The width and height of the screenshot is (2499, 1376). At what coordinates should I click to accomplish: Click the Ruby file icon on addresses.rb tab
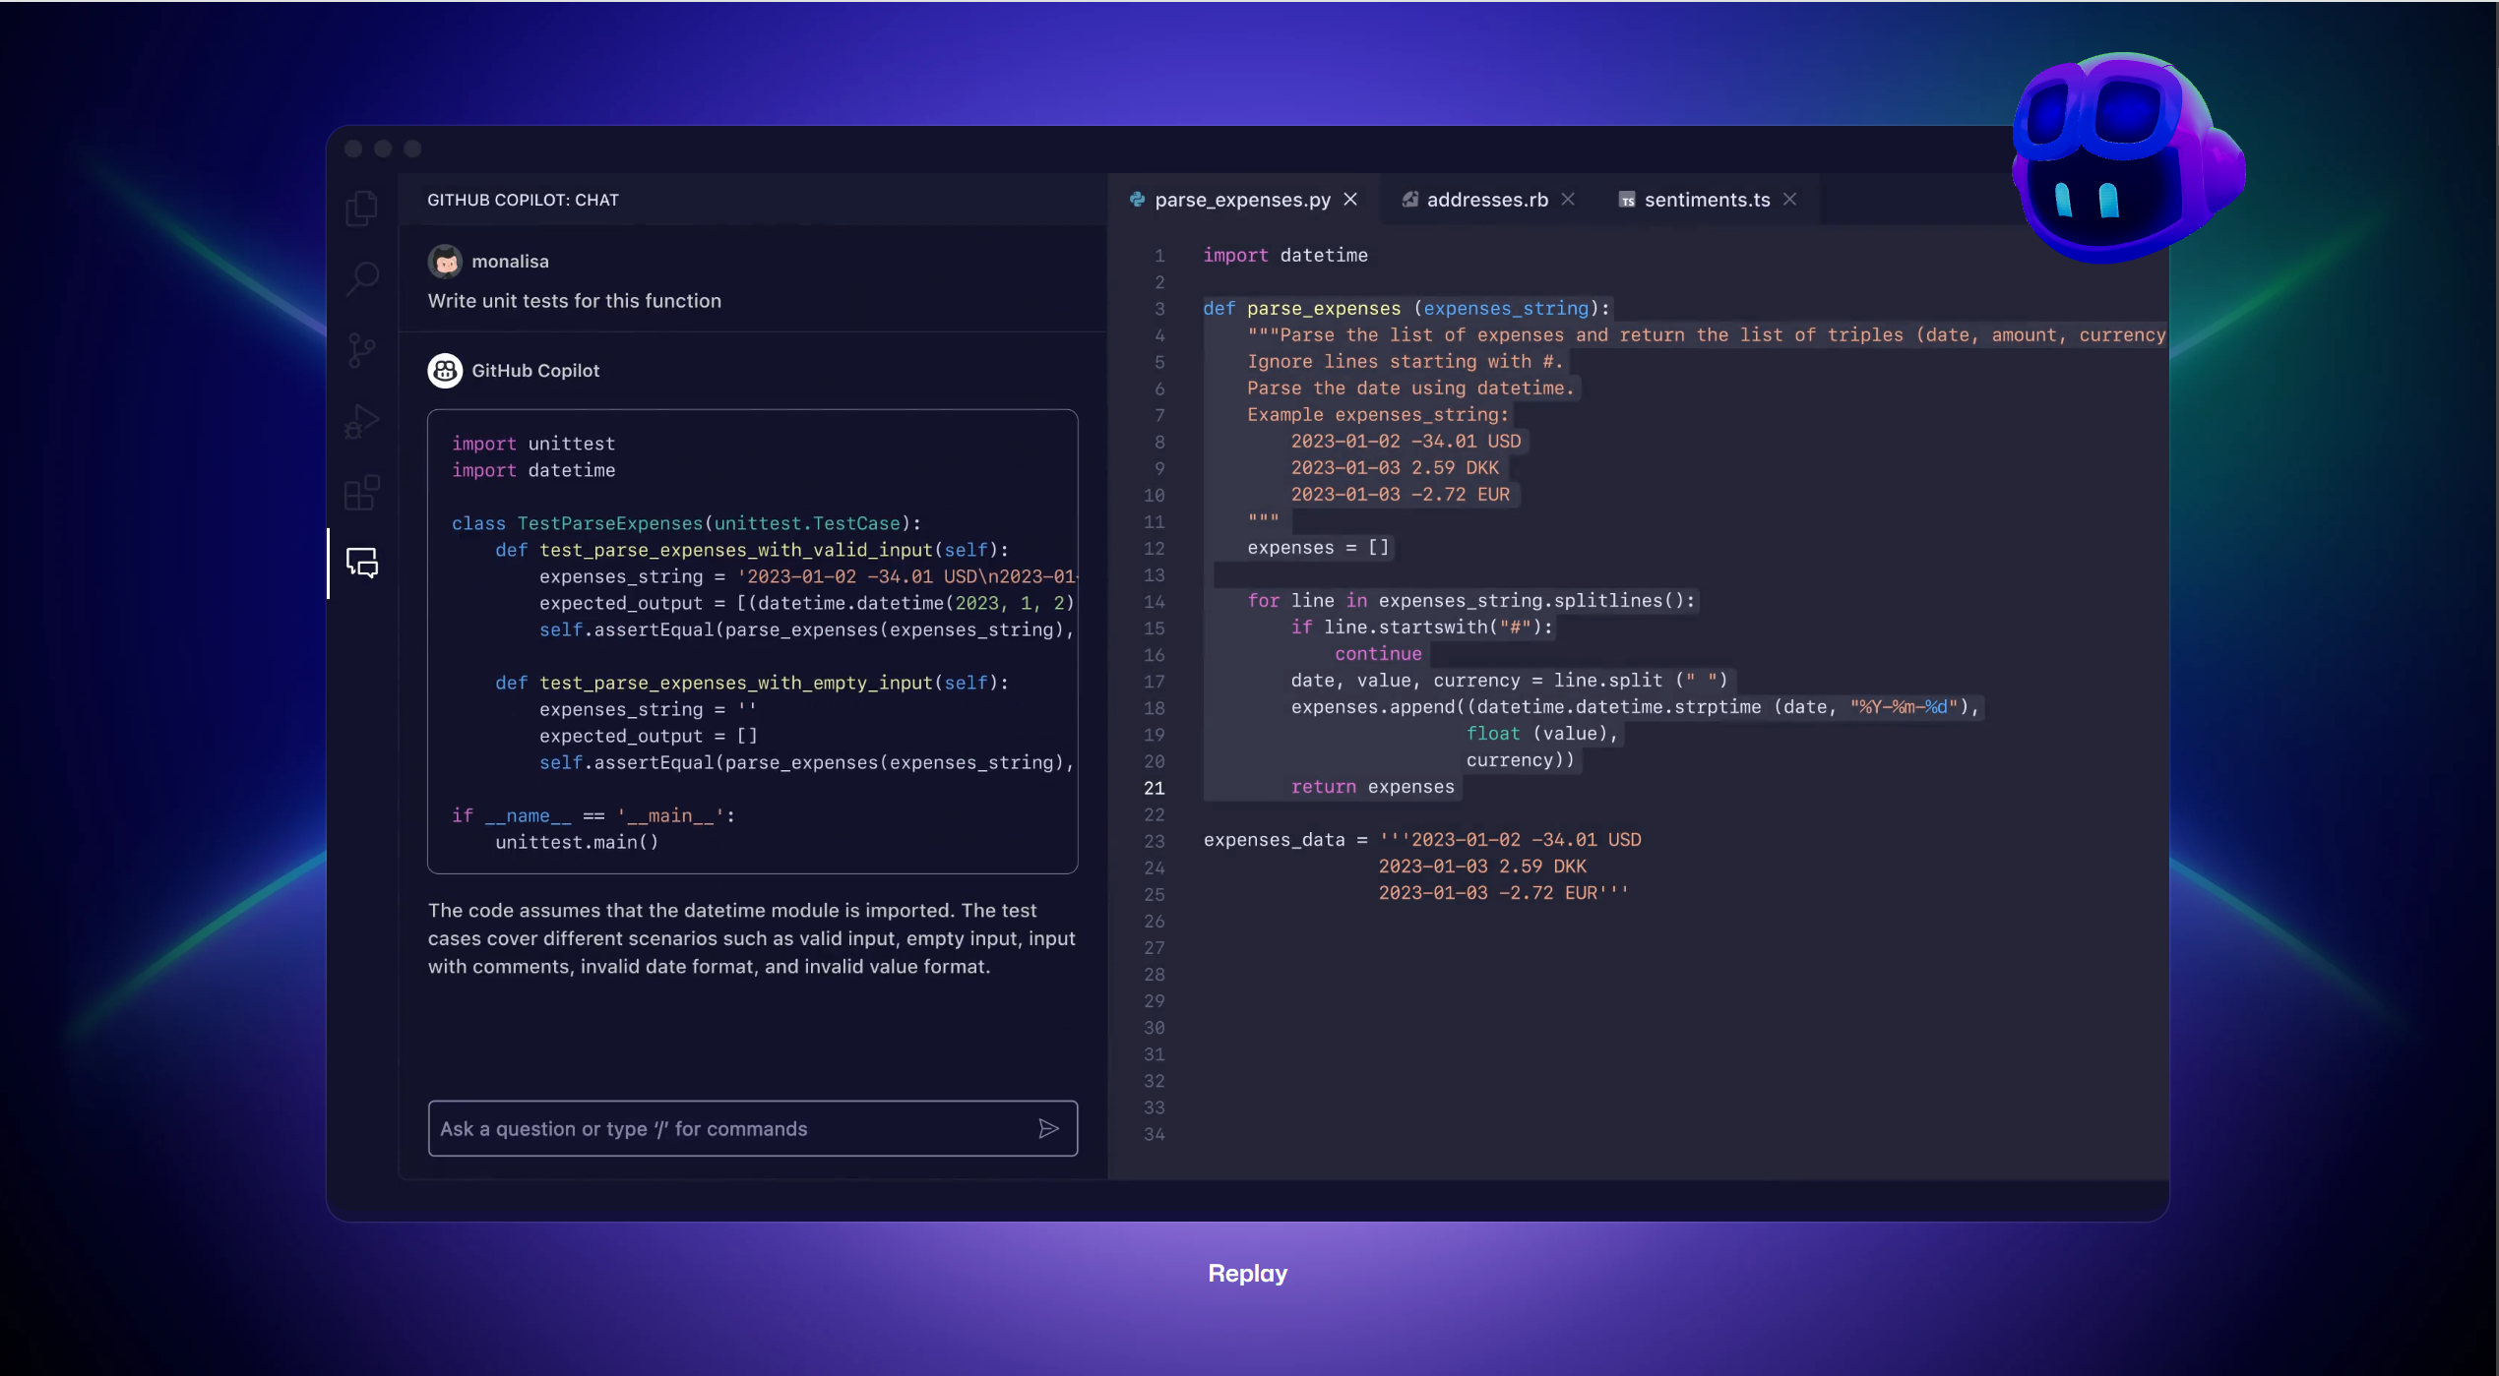[x=1409, y=200]
